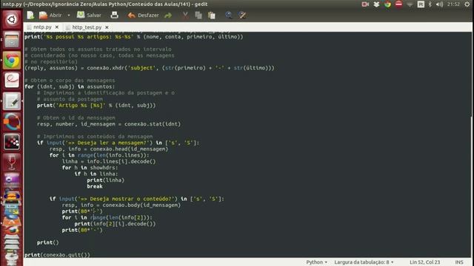Click the Desfazer undo button
The width and height of the screenshot is (474, 266).
(143, 15)
